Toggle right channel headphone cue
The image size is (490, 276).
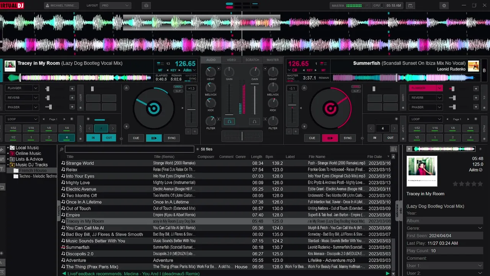(x=254, y=122)
